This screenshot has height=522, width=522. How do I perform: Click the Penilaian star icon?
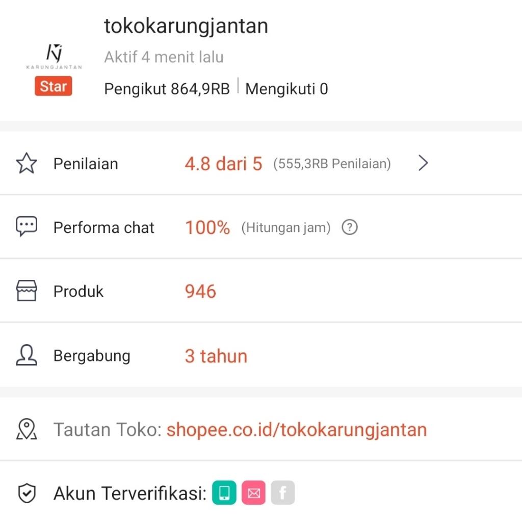(x=27, y=163)
